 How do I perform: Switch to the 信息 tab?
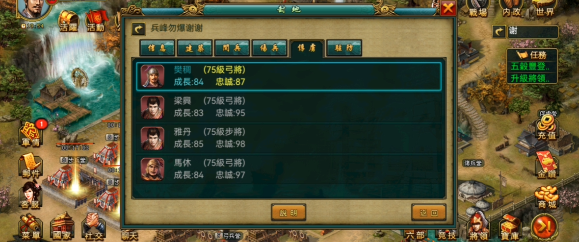click(x=158, y=48)
